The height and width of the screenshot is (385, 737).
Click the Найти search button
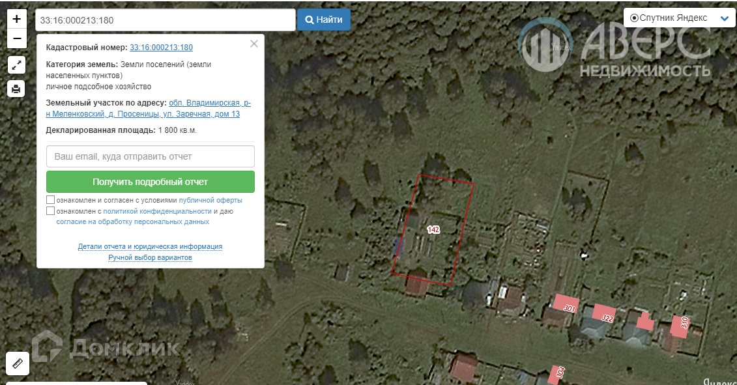tap(323, 20)
